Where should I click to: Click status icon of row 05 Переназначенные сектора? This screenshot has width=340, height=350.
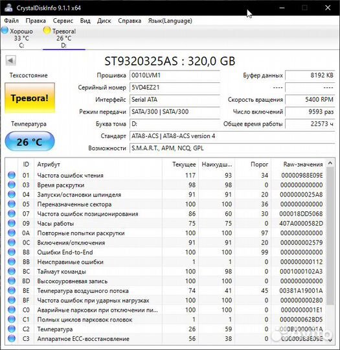point(12,204)
